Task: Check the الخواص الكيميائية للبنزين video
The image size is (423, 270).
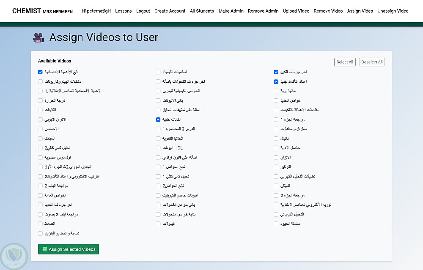Action: [x=158, y=91]
